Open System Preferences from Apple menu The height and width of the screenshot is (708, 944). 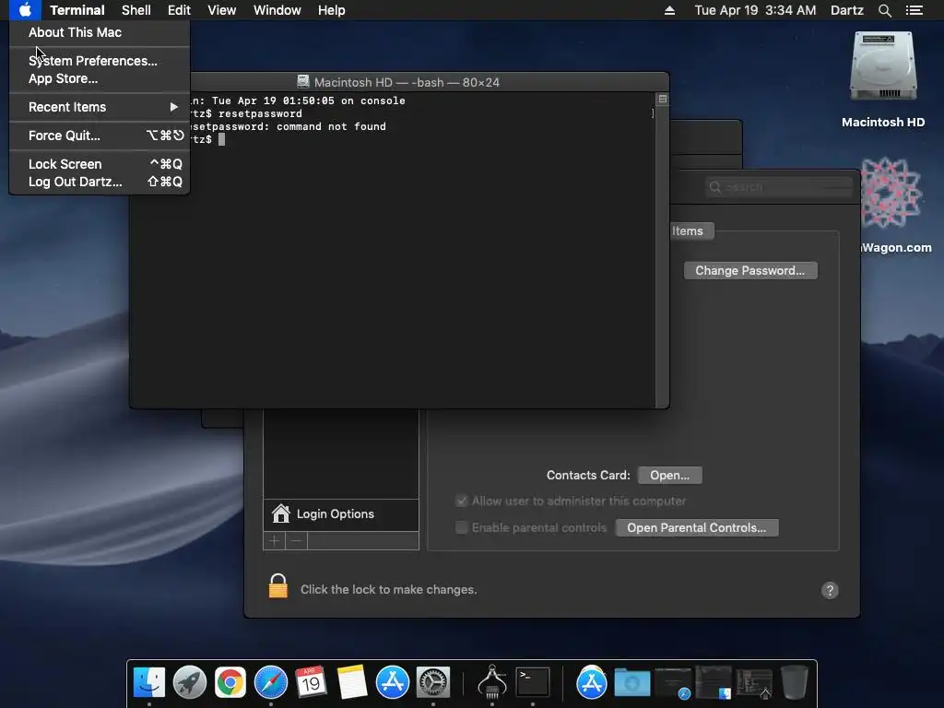pos(93,61)
